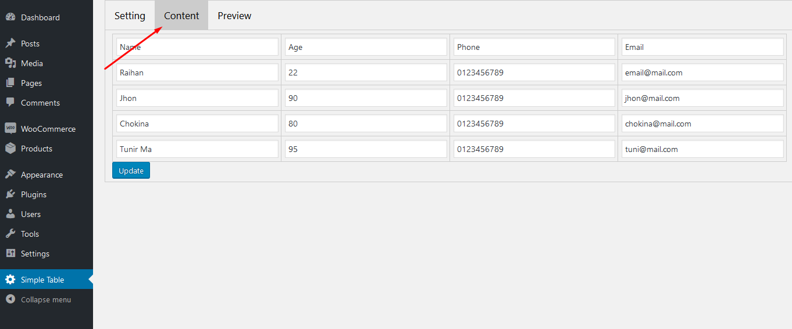Screen dimensions: 792x329
Task: Open Pages from the sidebar
Action: pos(47,83)
